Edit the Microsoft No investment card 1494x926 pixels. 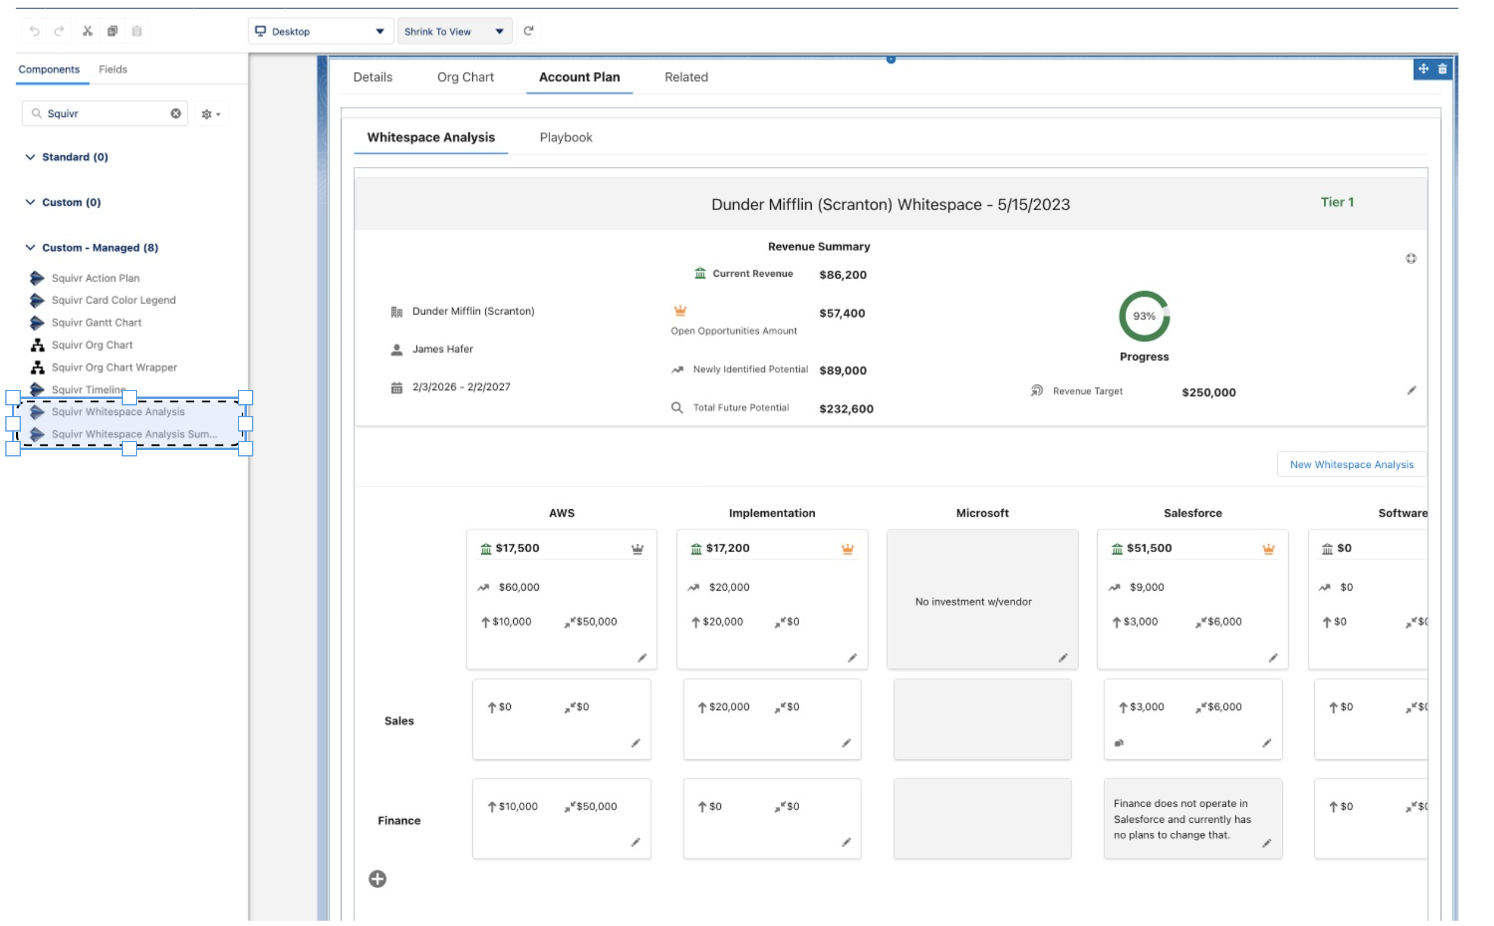pos(1063,658)
